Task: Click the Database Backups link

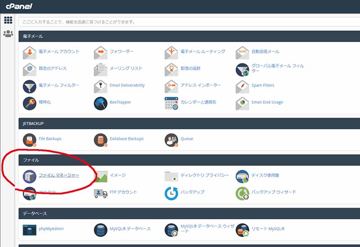Action: click(x=126, y=139)
